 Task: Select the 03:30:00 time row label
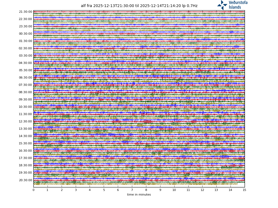tap(25, 56)
